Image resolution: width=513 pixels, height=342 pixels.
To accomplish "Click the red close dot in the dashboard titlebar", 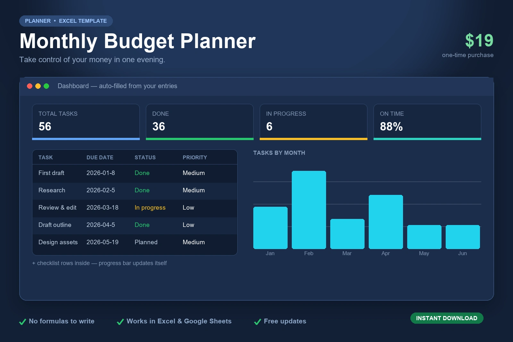I will tap(29, 86).
